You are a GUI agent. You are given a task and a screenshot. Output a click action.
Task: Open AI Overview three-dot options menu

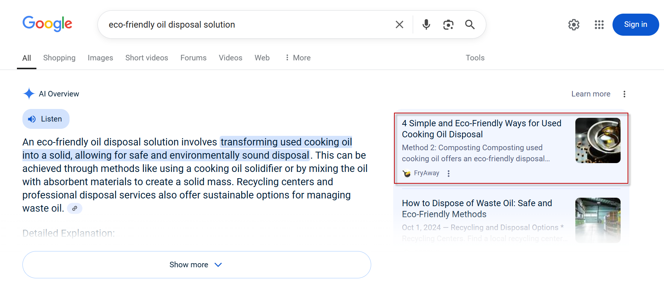pyautogui.click(x=624, y=94)
